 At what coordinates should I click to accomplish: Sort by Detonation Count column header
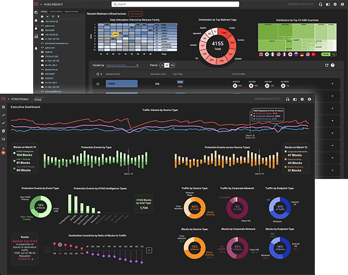(x=158, y=74)
